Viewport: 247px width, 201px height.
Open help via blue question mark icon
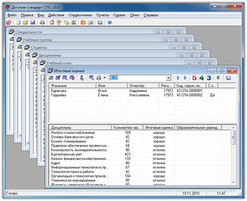tap(110, 22)
